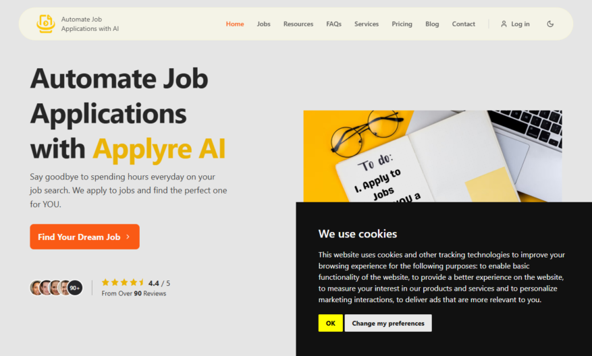The image size is (592, 356).
Task: Click the "Applyre AI" yellow headline text
Action: pyautogui.click(x=159, y=149)
